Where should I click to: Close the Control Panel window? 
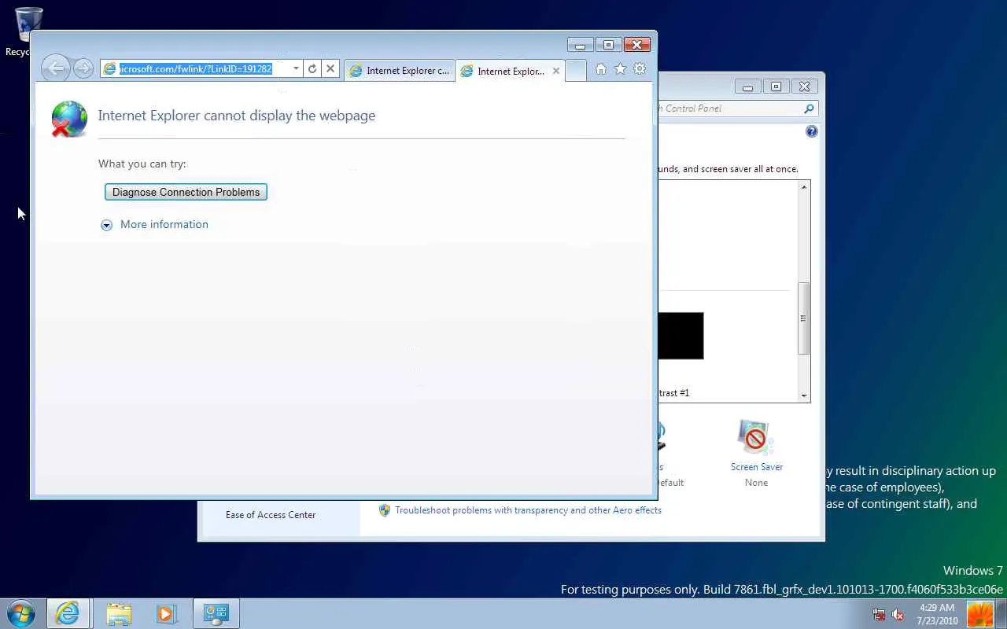click(804, 86)
